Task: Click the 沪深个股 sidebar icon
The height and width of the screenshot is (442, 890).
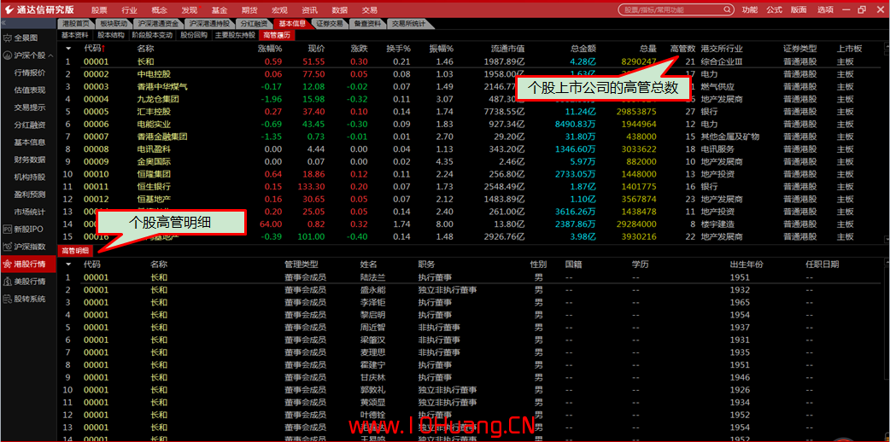Action: point(8,55)
